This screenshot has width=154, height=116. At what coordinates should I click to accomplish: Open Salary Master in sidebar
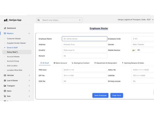coord(17,52)
